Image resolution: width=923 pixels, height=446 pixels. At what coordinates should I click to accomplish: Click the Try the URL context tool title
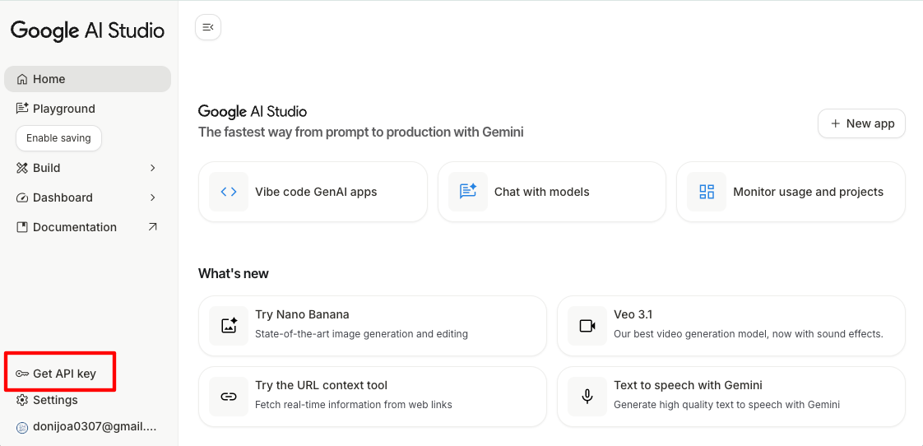pyautogui.click(x=321, y=385)
